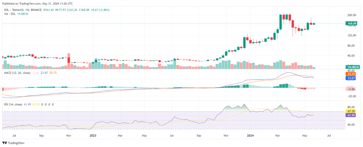
Task: Click the 200.00 price scale label
Action: coord(353,15)
